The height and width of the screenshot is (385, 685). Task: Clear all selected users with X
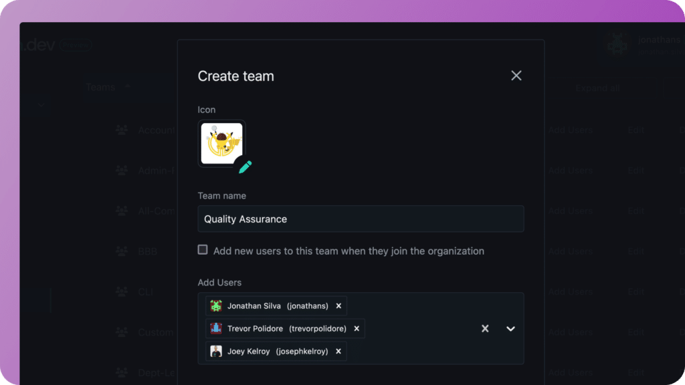(x=485, y=329)
